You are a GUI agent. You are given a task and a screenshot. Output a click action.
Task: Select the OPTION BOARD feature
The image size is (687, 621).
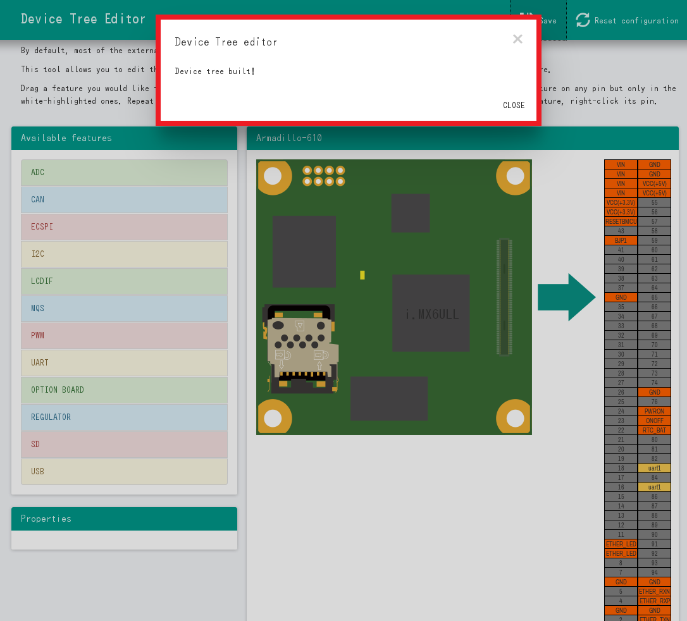coord(124,390)
